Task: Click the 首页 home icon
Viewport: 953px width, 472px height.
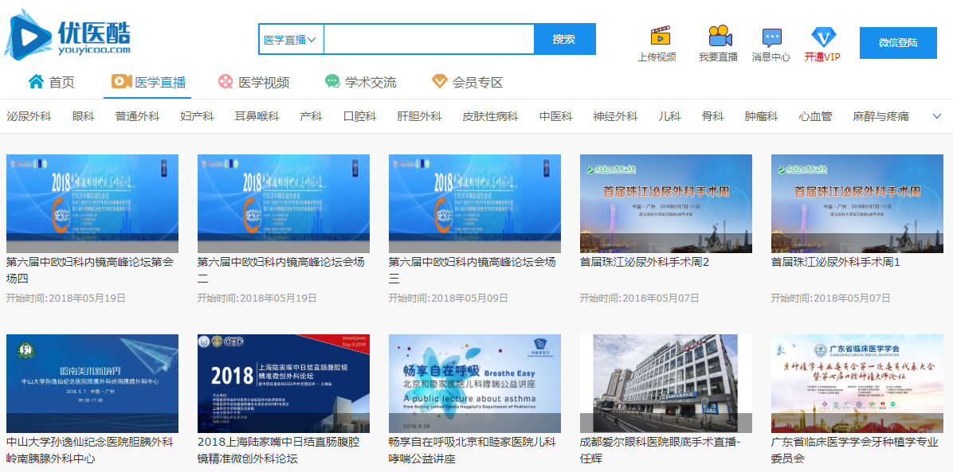Action: (x=36, y=82)
